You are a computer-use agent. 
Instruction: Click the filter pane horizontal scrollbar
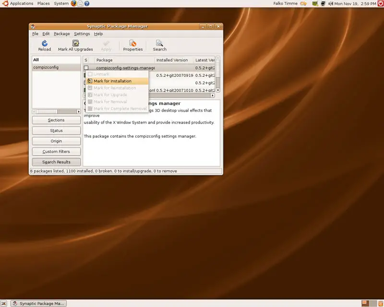click(x=56, y=112)
